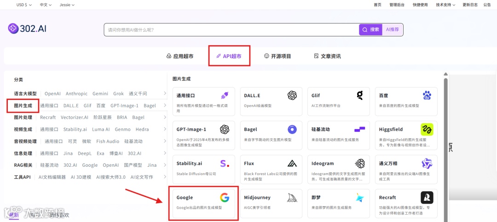
Task: Click the 即梦 card logo icon
Action: point(359,198)
